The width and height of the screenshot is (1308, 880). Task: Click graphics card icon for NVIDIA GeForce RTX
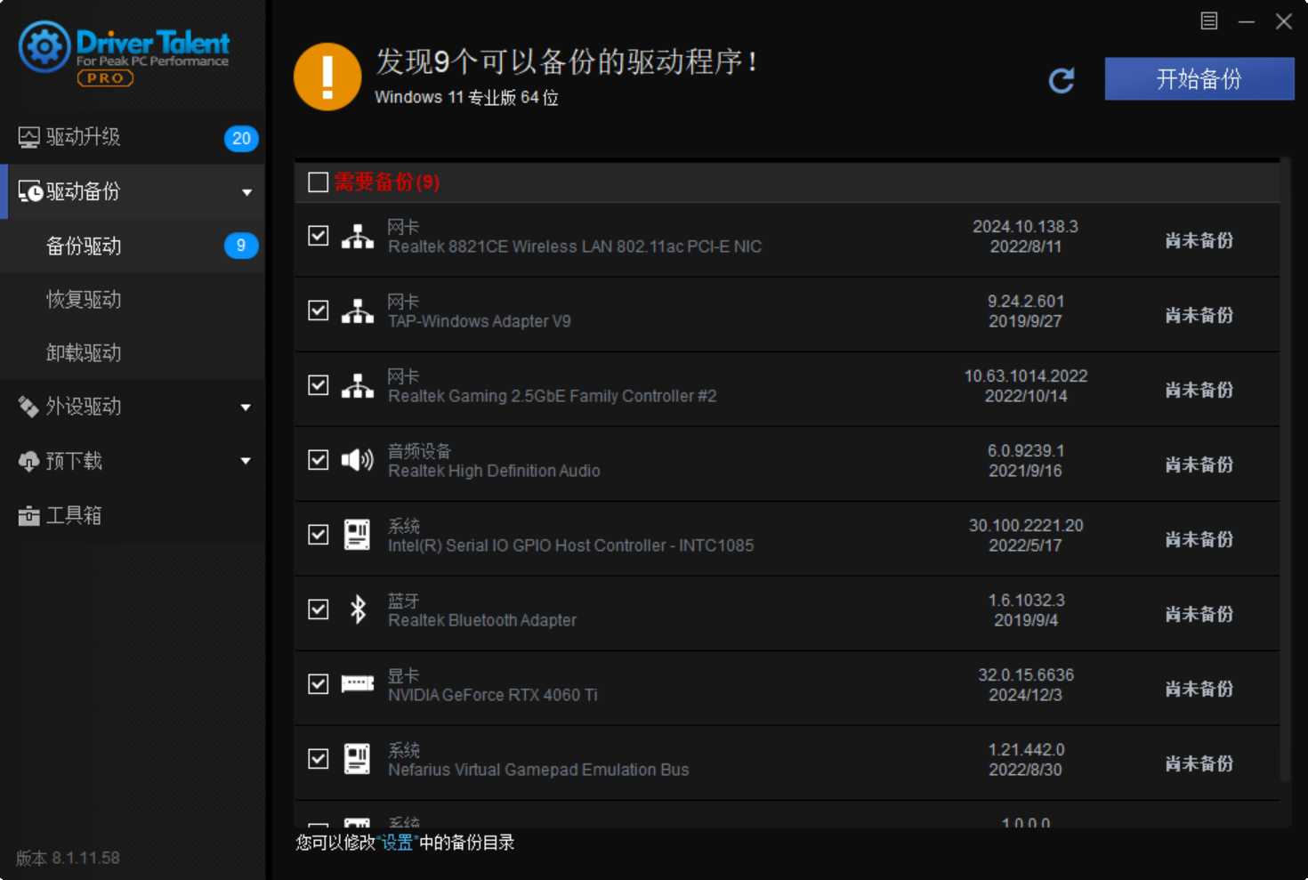click(x=358, y=684)
